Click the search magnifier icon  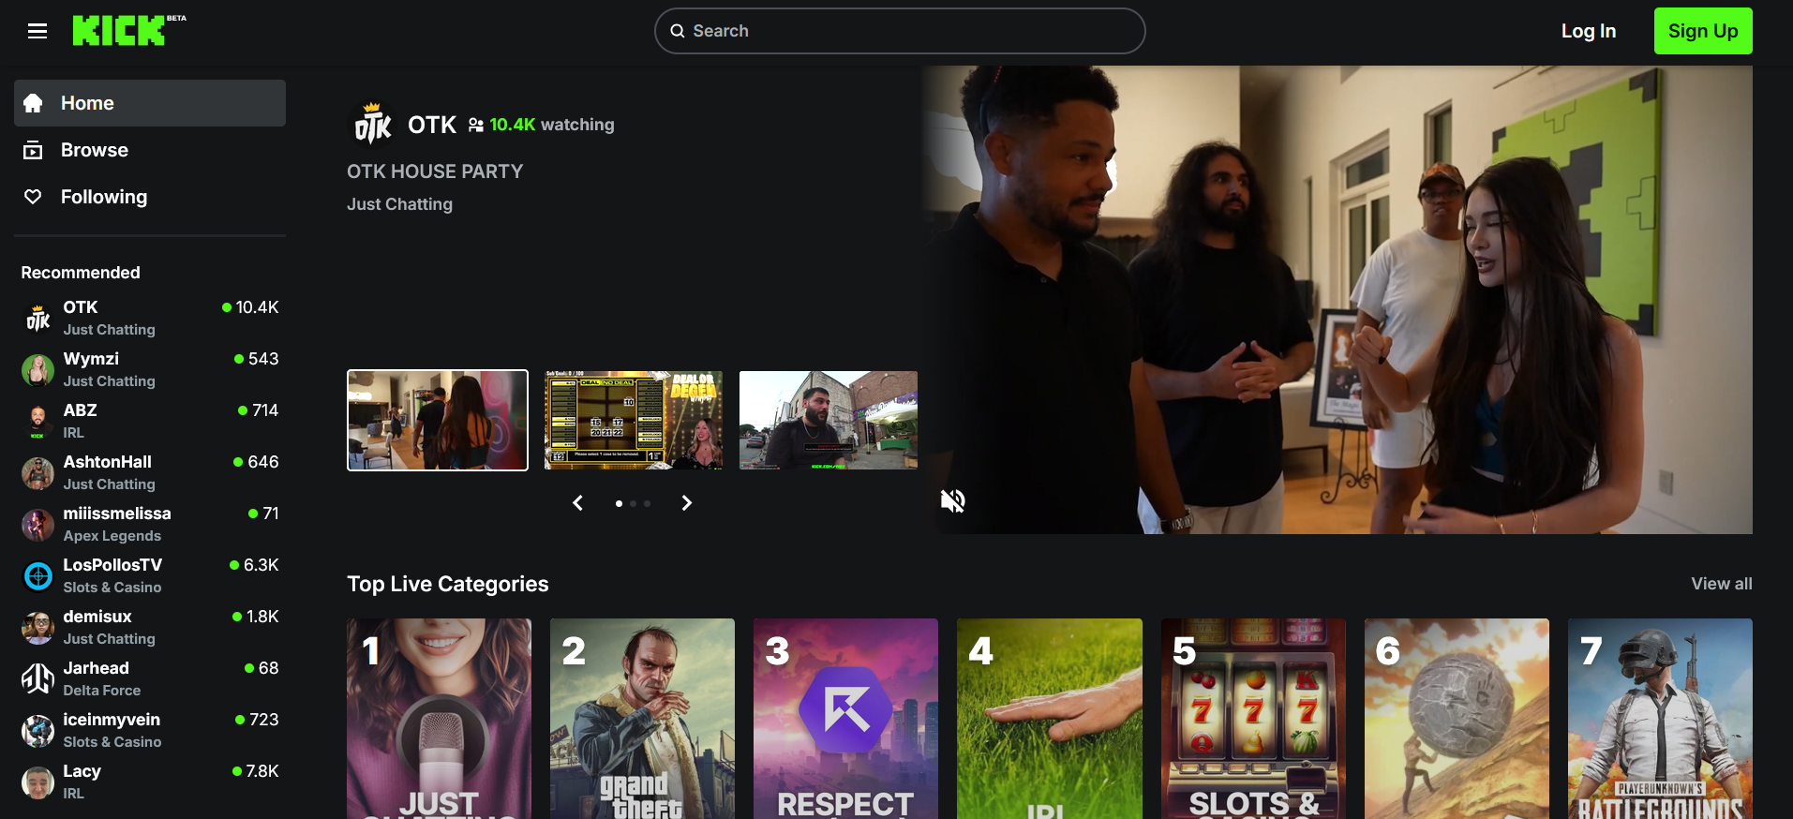[x=677, y=31]
